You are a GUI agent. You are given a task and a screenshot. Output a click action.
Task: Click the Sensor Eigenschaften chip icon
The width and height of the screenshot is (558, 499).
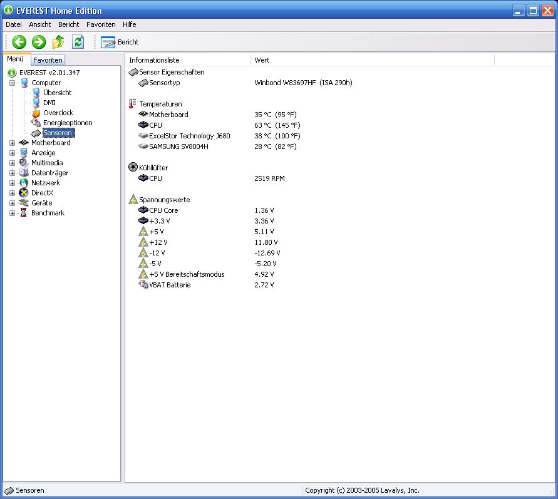[x=133, y=72]
